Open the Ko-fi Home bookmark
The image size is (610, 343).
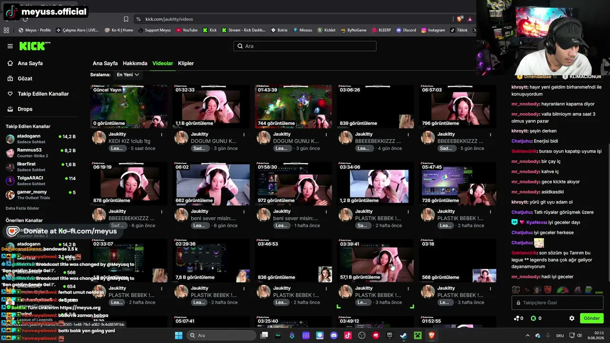pos(119,30)
